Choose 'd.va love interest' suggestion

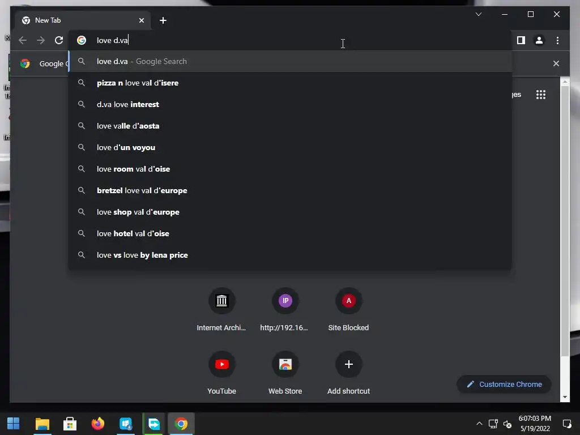tap(291, 104)
